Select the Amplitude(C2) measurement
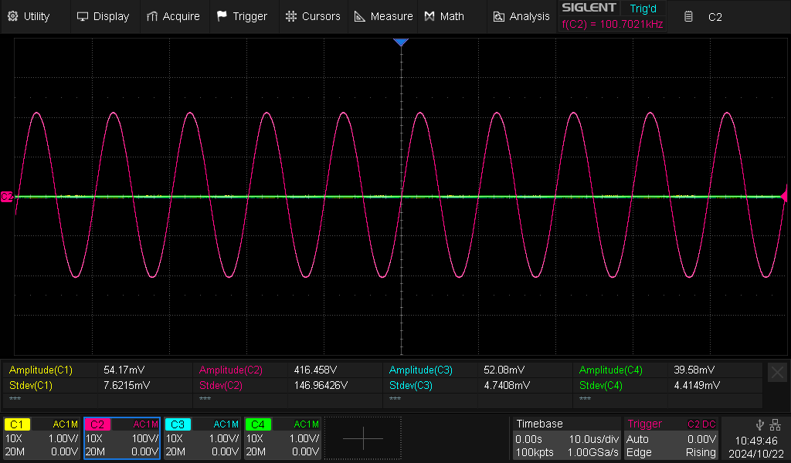791x463 pixels. click(230, 370)
